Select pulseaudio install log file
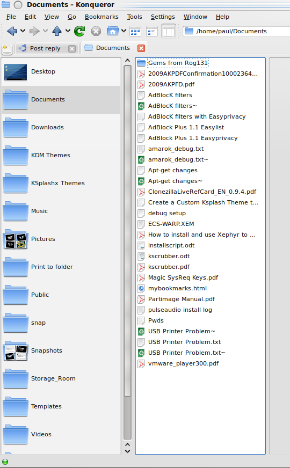Screen dimensions: 290x468 point(180,310)
